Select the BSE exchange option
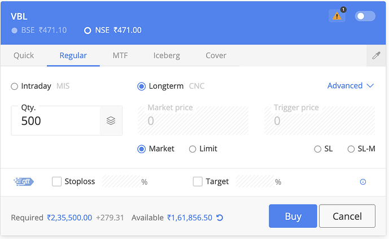This screenshot has height=239, width=389. pyautogui.click(x=15, y=30)
